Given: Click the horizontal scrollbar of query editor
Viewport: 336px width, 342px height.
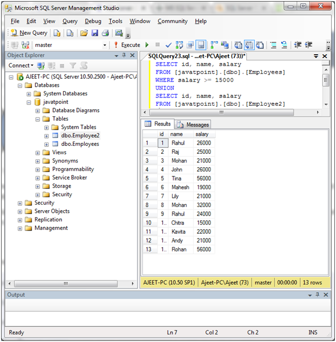Looking at the screenshot, I should pyautogui.click(x=222, y=113).
